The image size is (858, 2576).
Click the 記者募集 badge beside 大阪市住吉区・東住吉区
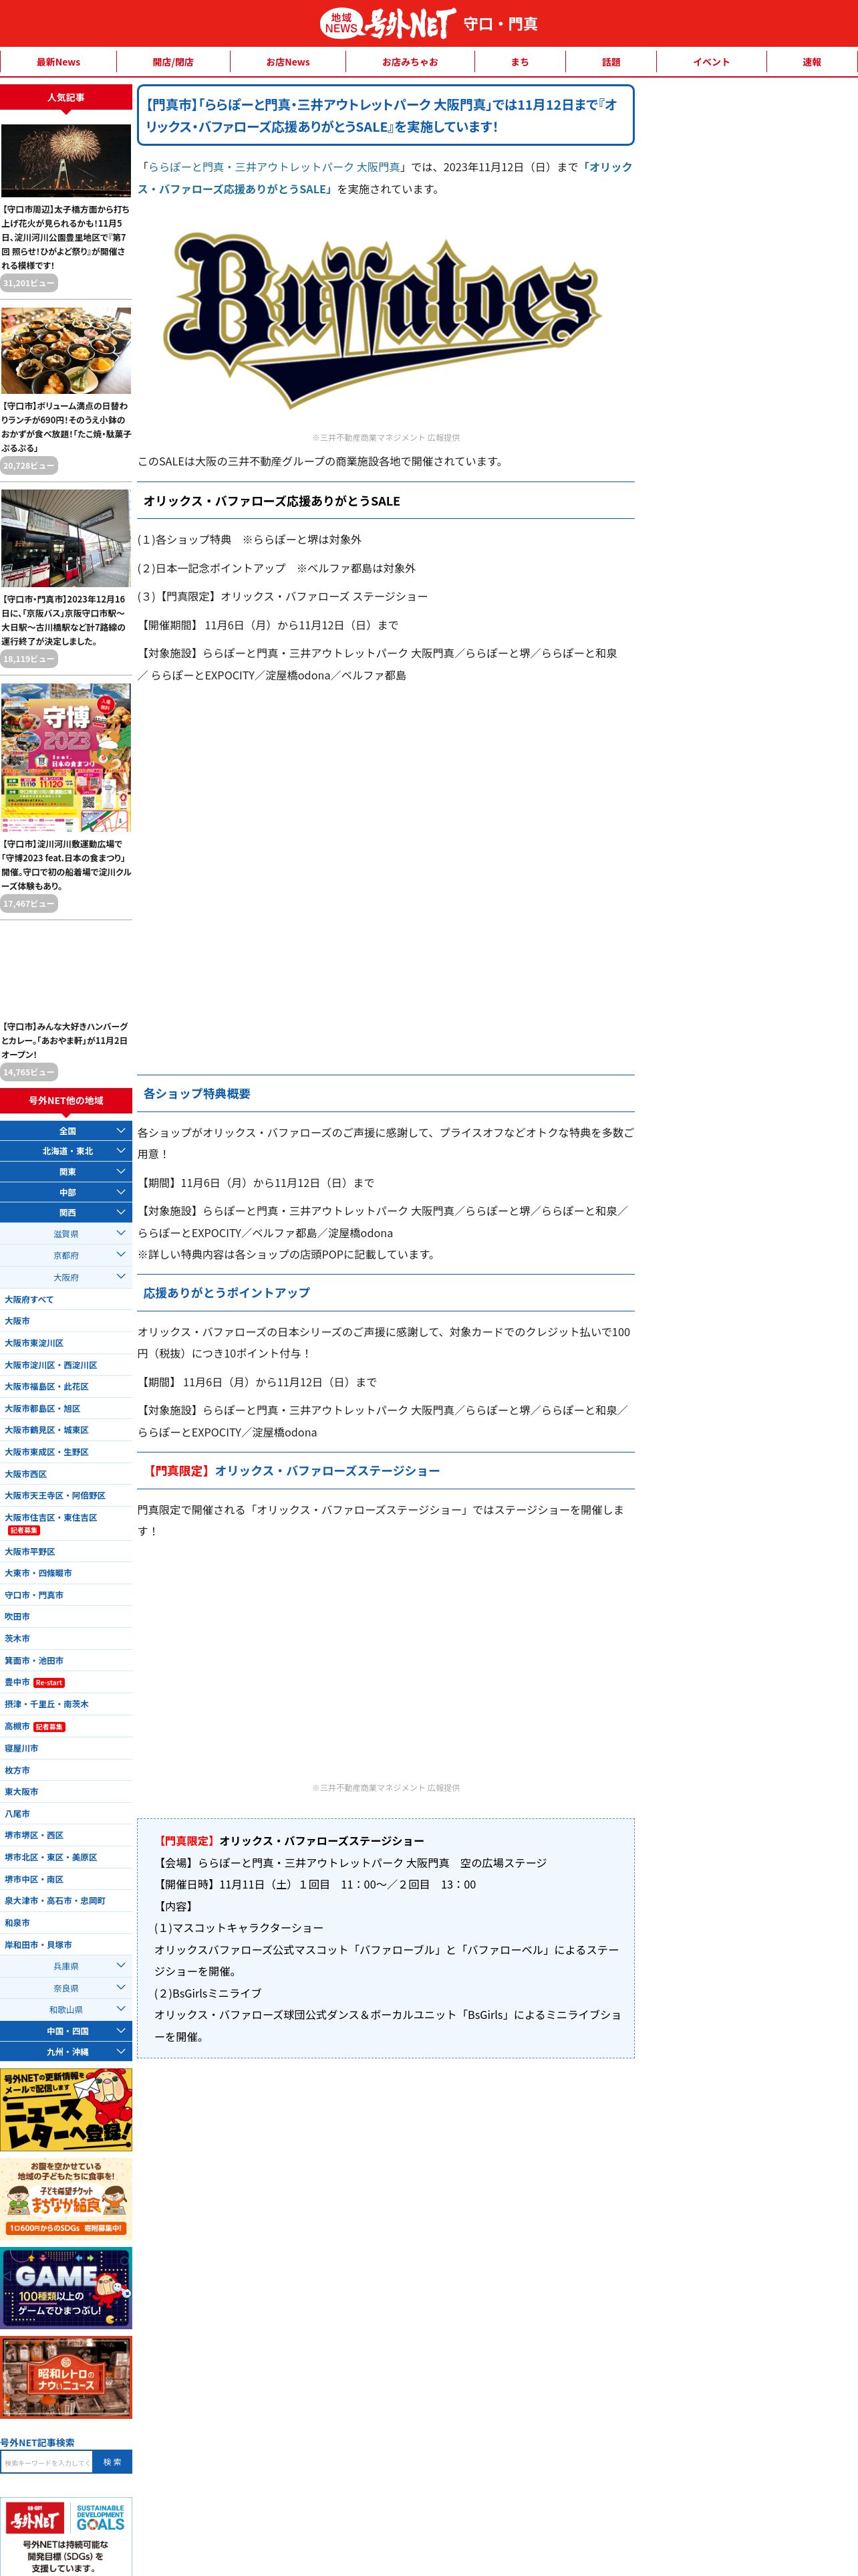pyautogui.click(x=24, y=1530)
